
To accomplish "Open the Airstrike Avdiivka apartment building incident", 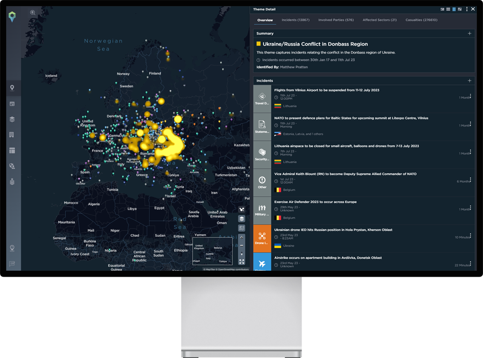I will 364,261.
